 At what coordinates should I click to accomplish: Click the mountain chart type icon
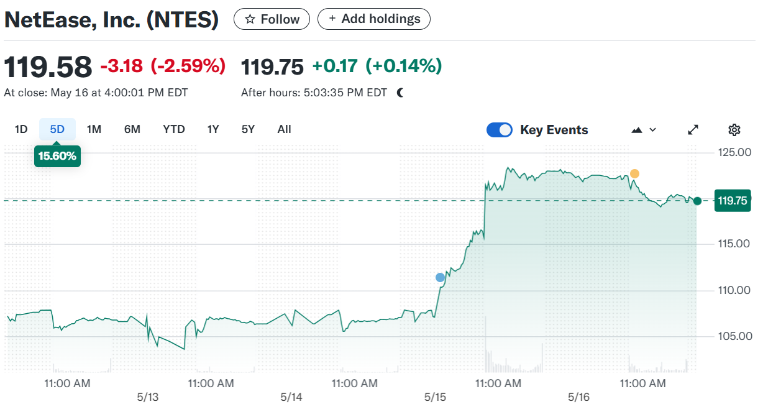(x=637, y=130)
